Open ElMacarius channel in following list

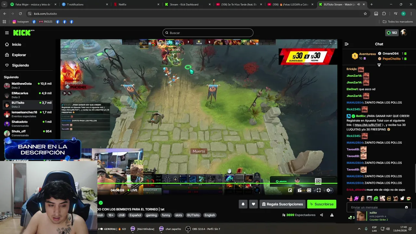[28, 95]
